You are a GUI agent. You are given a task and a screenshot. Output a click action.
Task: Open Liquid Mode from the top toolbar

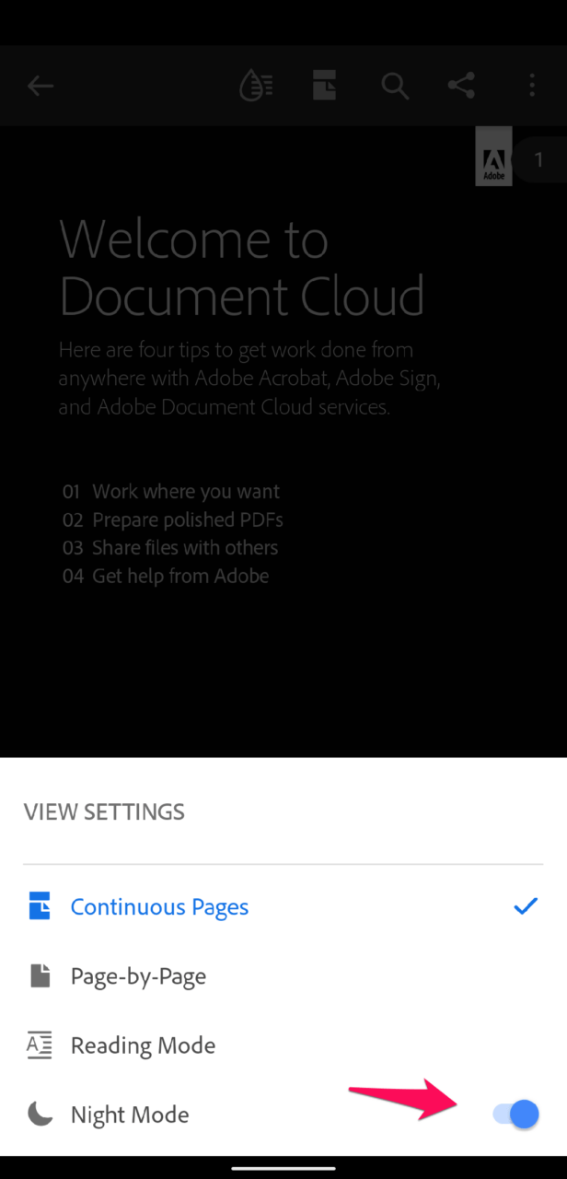(255, 85)
